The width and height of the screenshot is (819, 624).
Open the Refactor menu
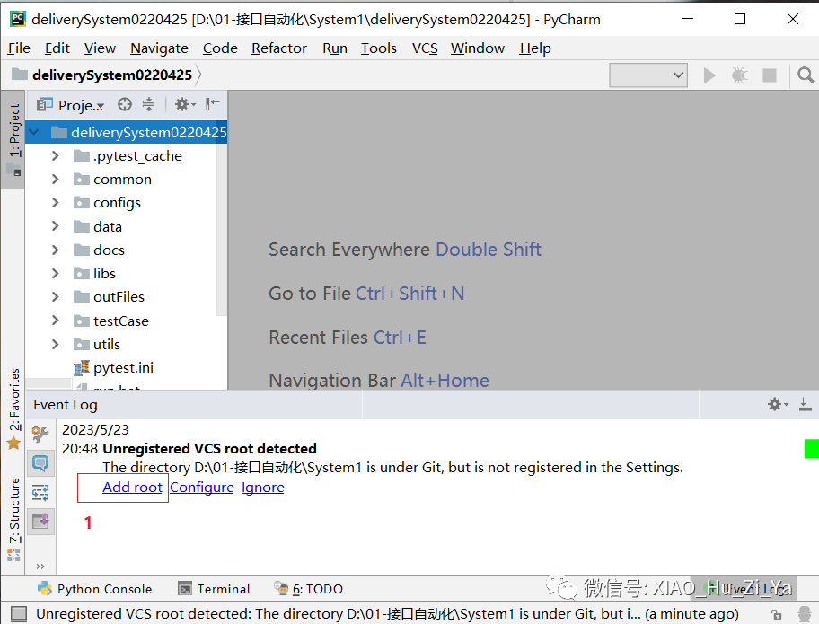click(279, 48)
